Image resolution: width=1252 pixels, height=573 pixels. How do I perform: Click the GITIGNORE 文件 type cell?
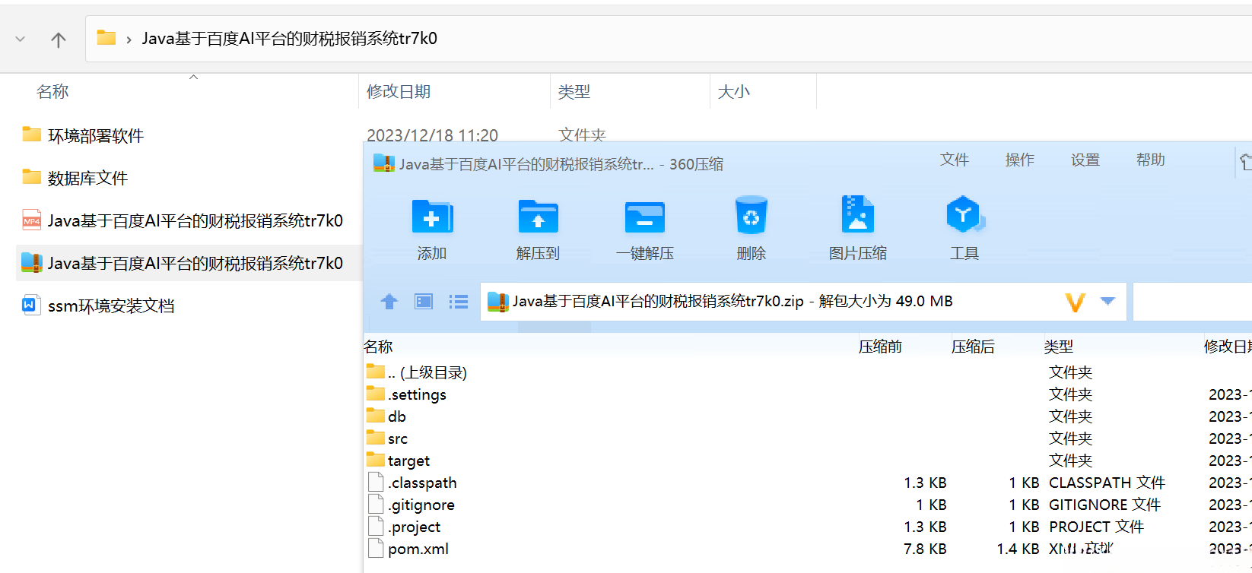tap(1104, 505)
